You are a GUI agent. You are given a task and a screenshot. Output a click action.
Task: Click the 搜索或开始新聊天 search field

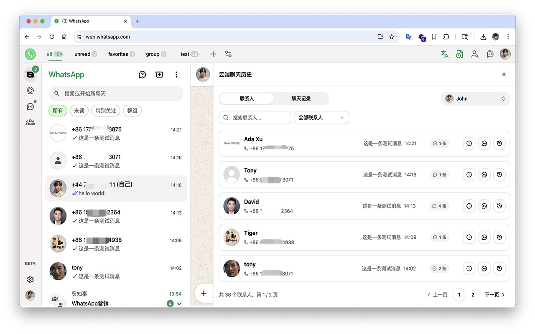[116, 94]
